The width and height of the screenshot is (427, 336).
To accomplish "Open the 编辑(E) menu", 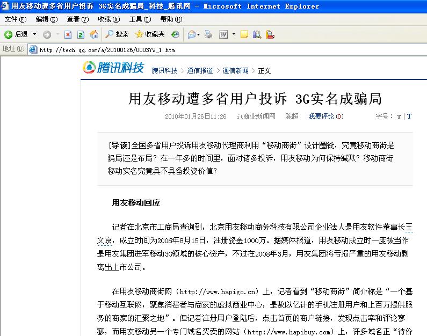I will (x=47, y=19).
